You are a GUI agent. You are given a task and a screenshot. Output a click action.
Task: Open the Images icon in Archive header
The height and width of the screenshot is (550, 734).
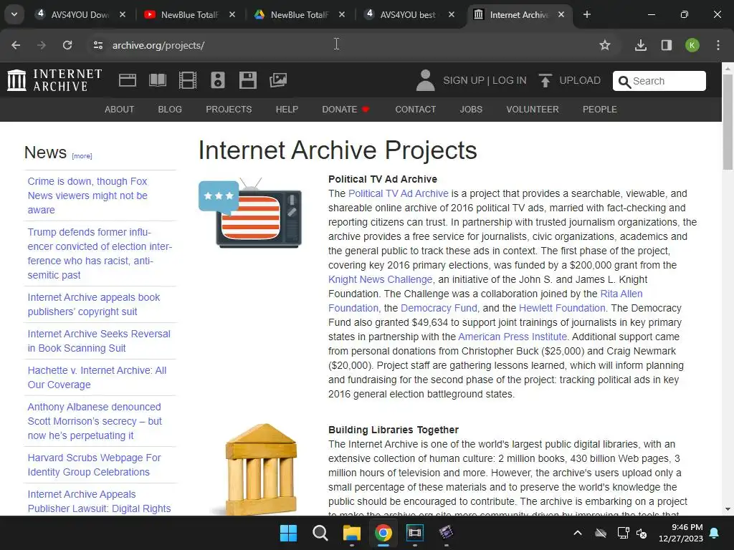click(278, 80)
